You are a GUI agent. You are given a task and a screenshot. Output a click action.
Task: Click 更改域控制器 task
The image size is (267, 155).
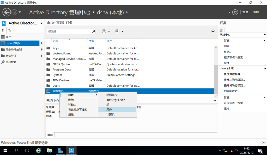click(232, 74)
